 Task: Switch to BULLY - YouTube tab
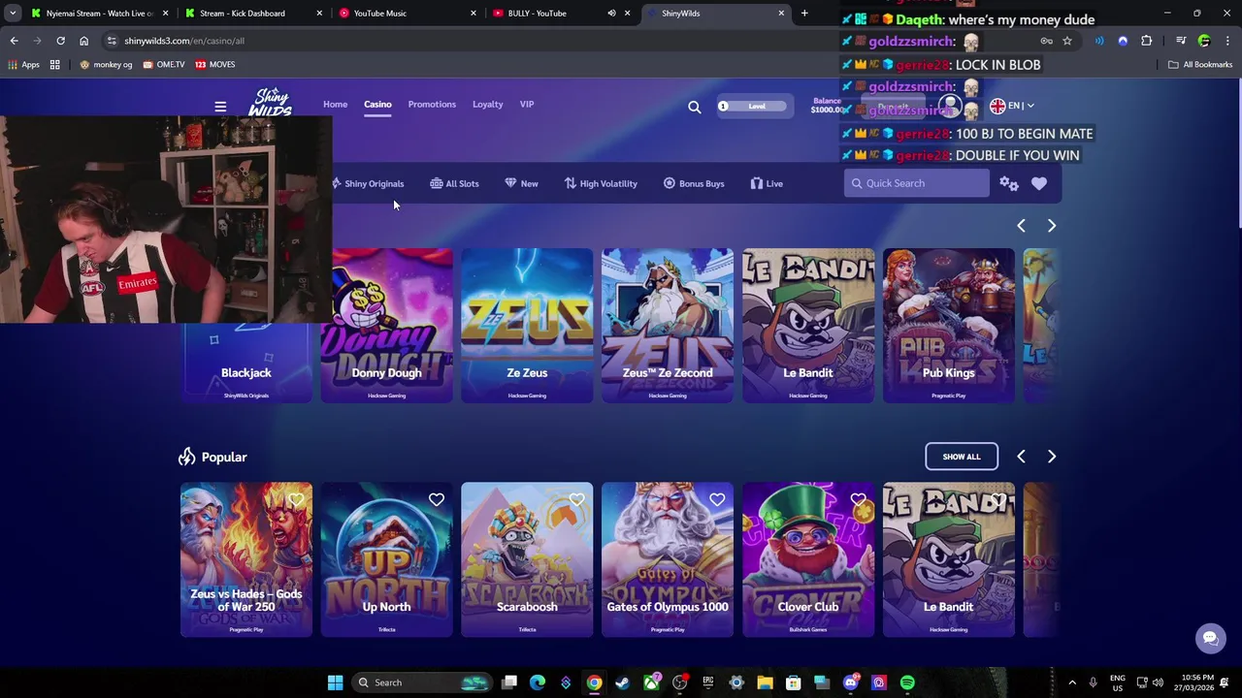[553, 14]
